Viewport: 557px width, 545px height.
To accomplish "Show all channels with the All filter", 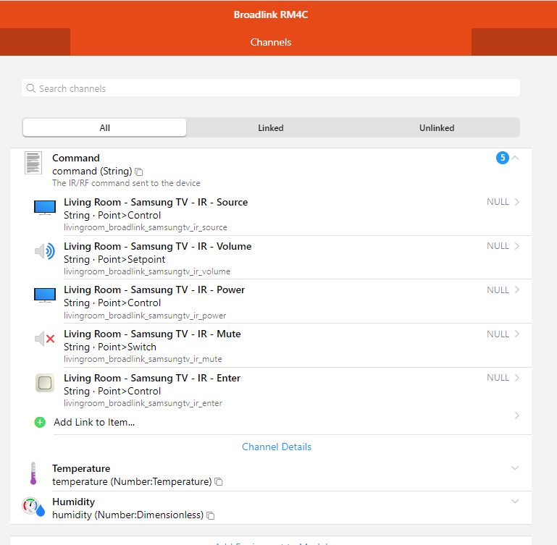I will tap(105, 128).
